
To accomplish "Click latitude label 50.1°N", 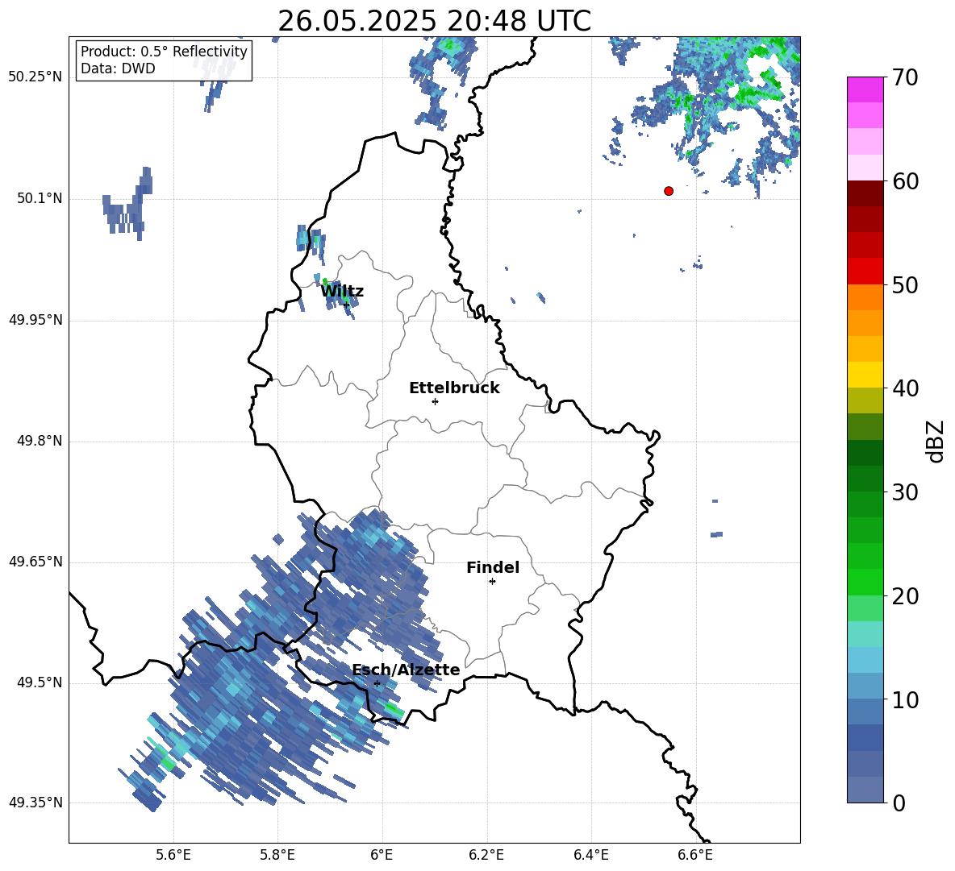I will pos(40,199).
